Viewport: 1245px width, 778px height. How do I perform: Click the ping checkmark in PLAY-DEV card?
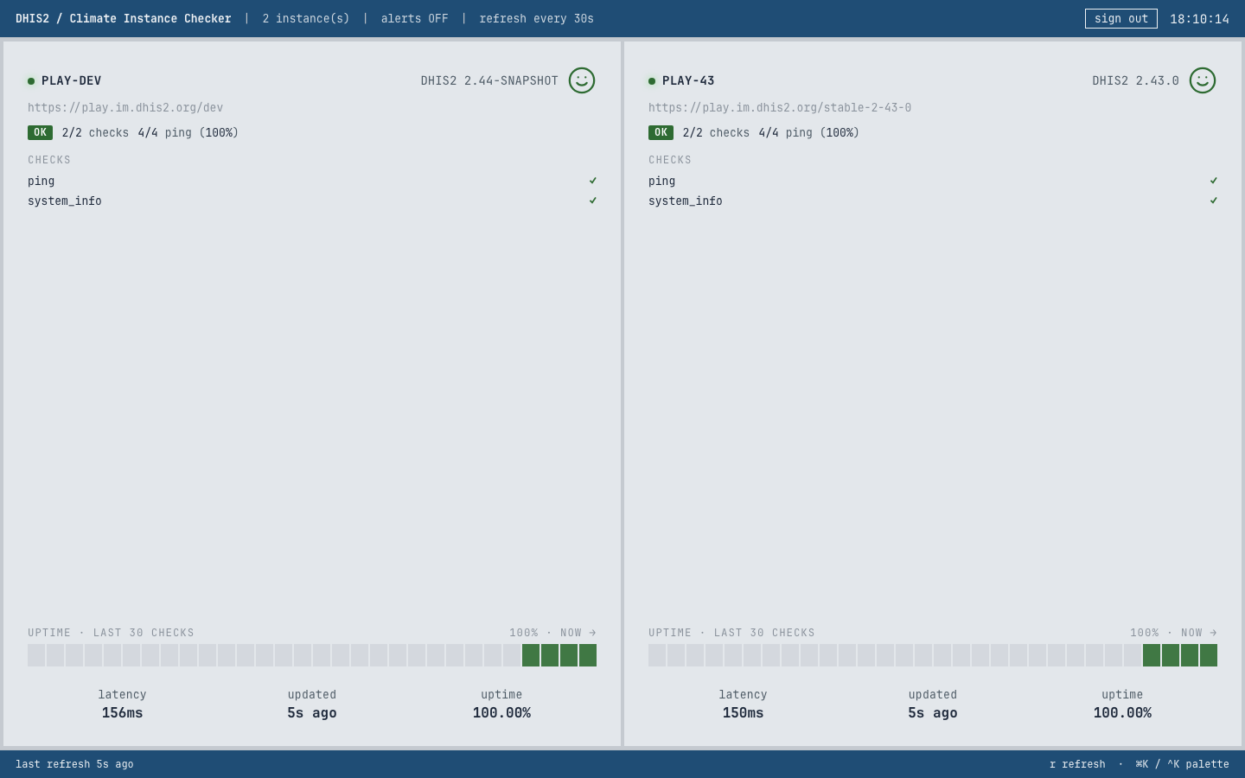(x=593, y=181)
